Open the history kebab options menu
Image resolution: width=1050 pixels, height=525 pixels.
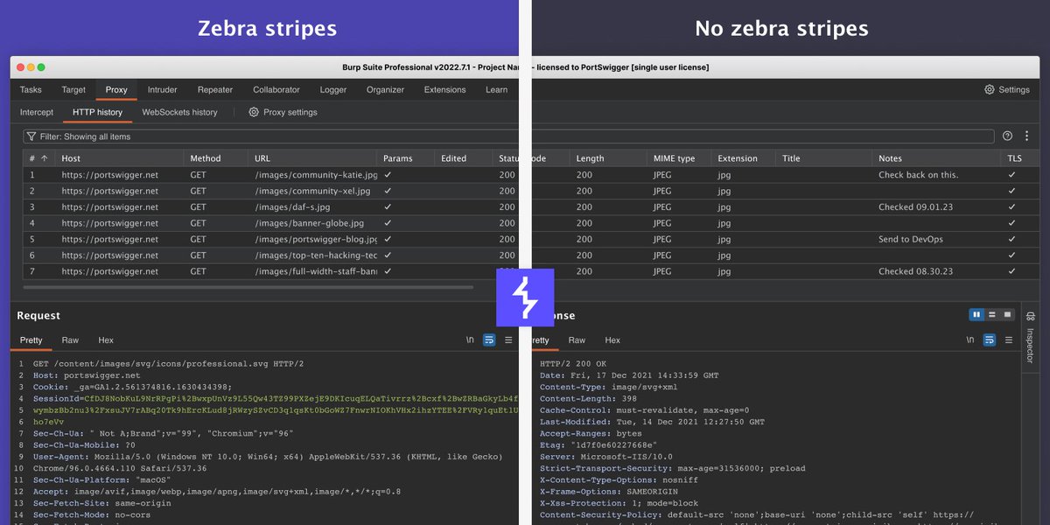(1026, 136)
